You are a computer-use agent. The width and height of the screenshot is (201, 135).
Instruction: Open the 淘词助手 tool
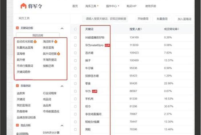(x=48, y=41)
